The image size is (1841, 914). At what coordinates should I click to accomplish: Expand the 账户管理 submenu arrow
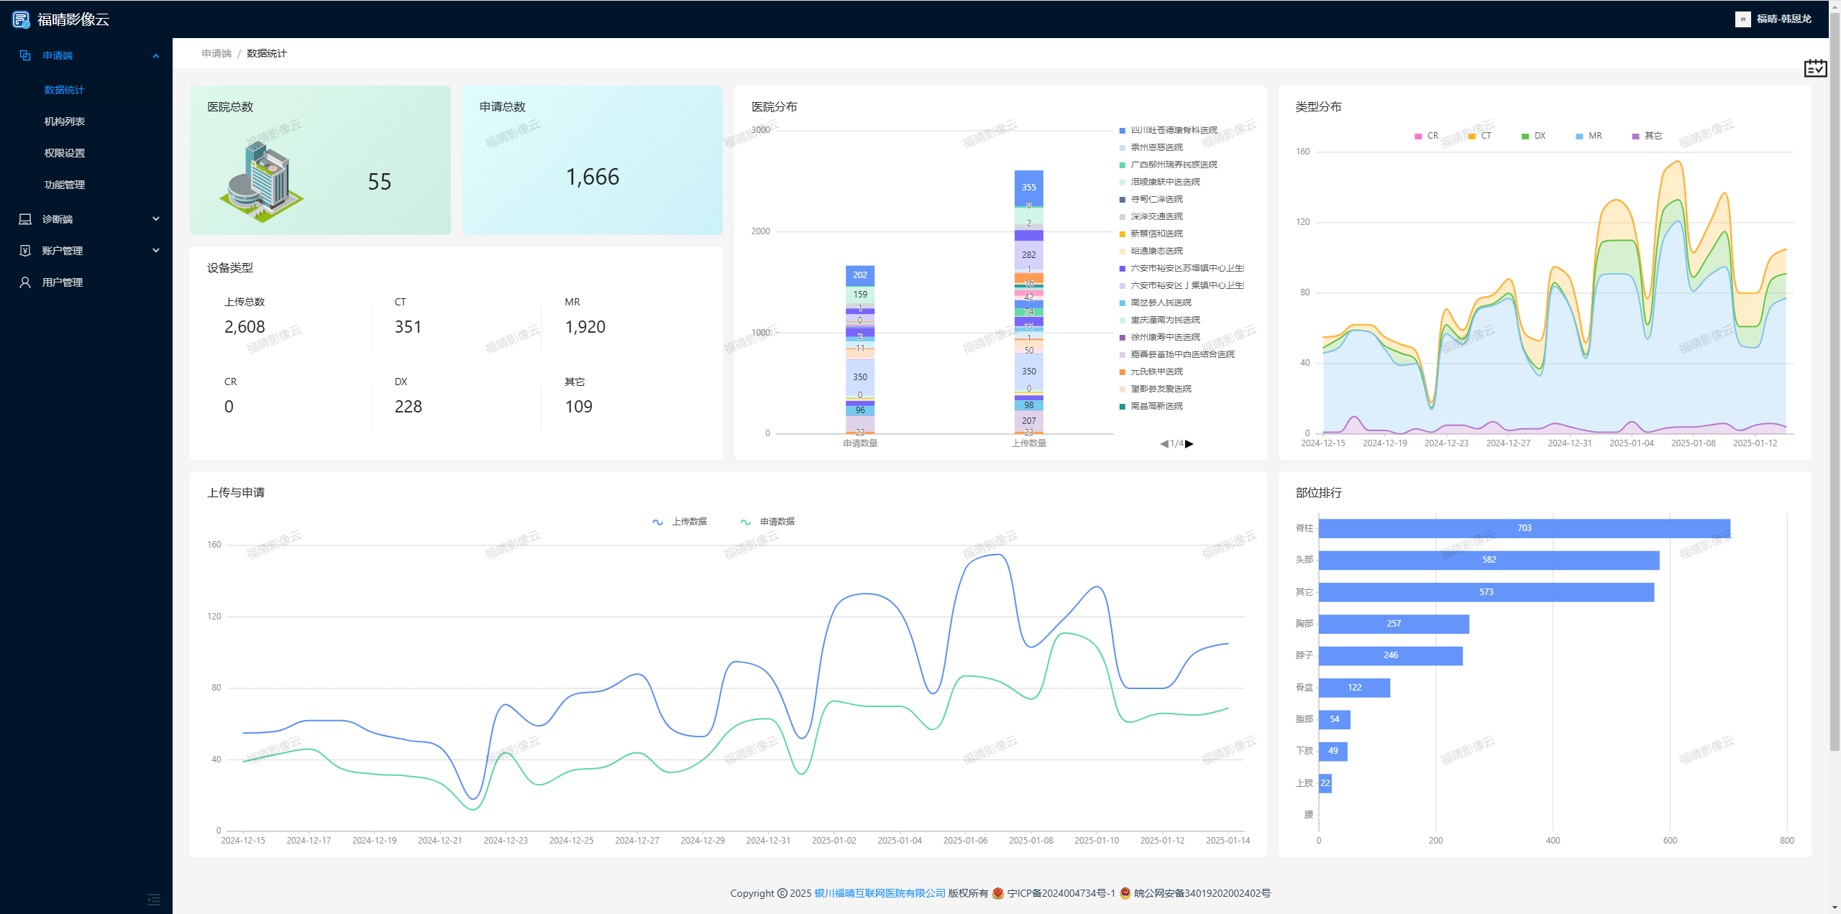coord(156,251)
